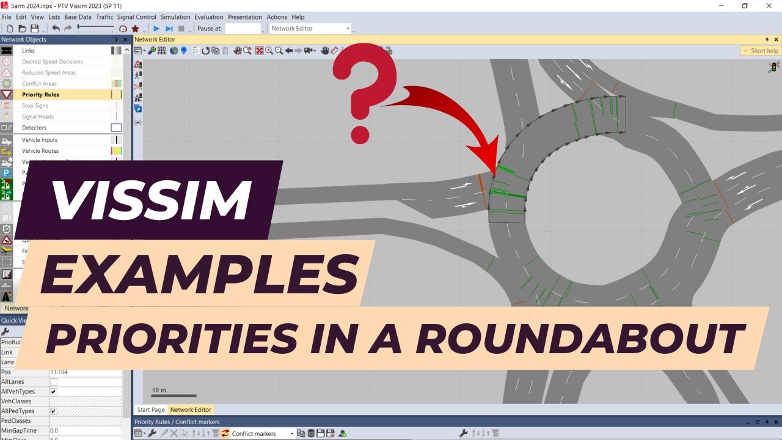Select the Desired Speed Decisions 50 icon

7,62
